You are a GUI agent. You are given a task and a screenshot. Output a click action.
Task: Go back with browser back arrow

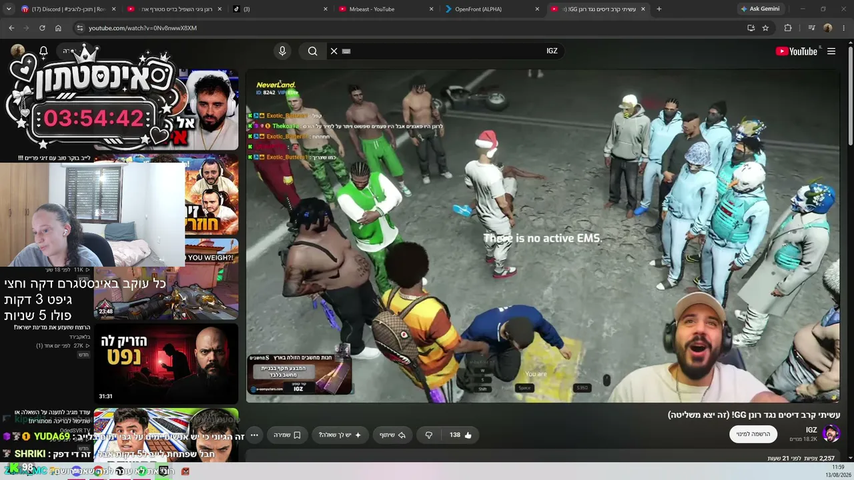click(x=11, y=28)
